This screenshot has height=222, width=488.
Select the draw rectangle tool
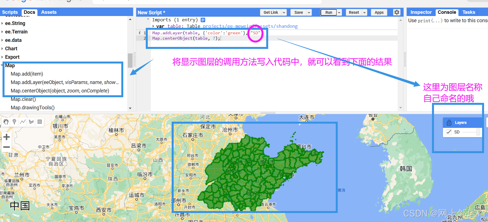point(40,122)
